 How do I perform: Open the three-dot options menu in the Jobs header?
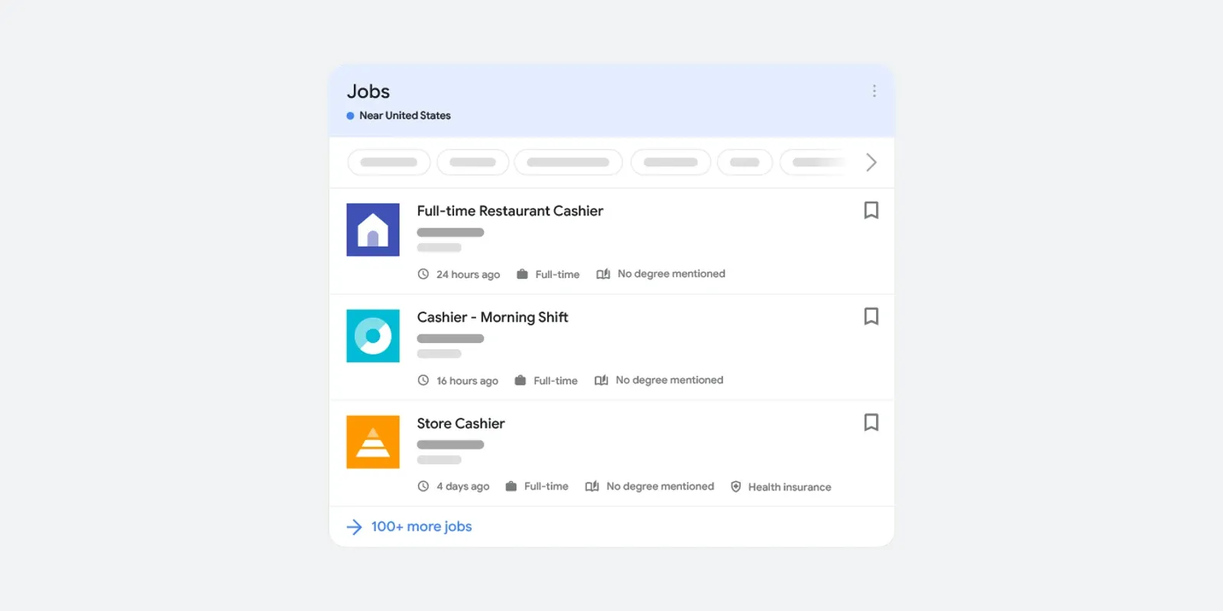(x=874, y=91)
